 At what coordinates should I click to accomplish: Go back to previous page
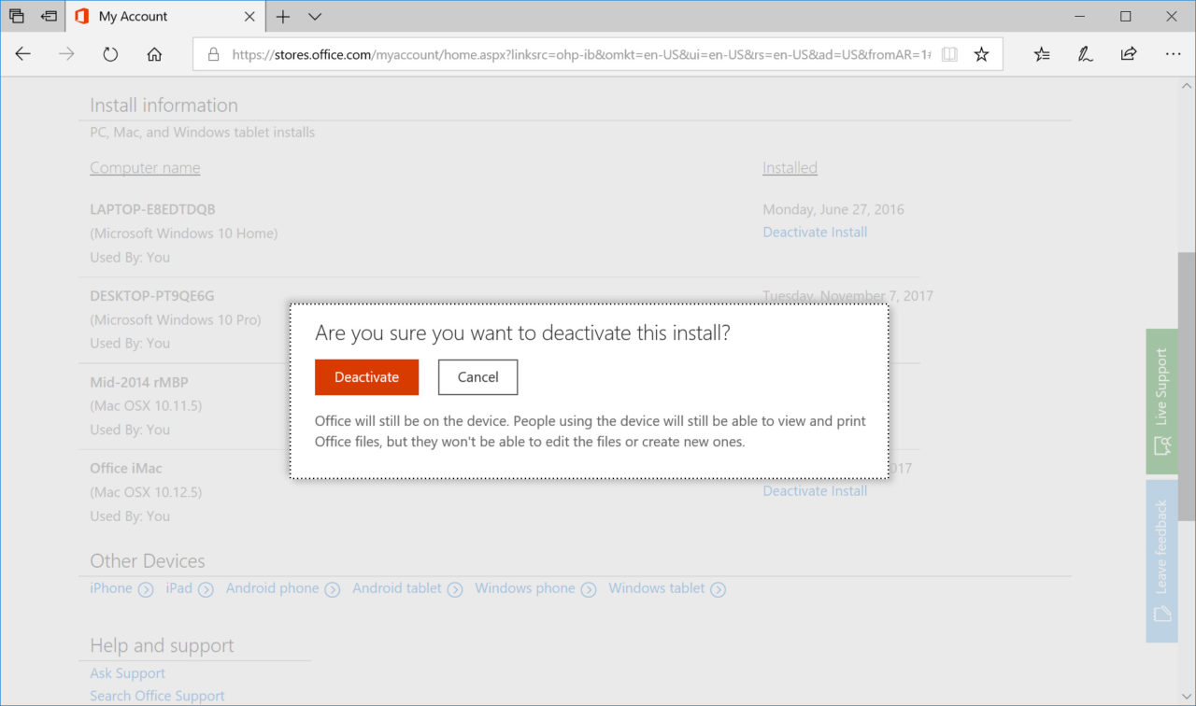click(23, 54)
